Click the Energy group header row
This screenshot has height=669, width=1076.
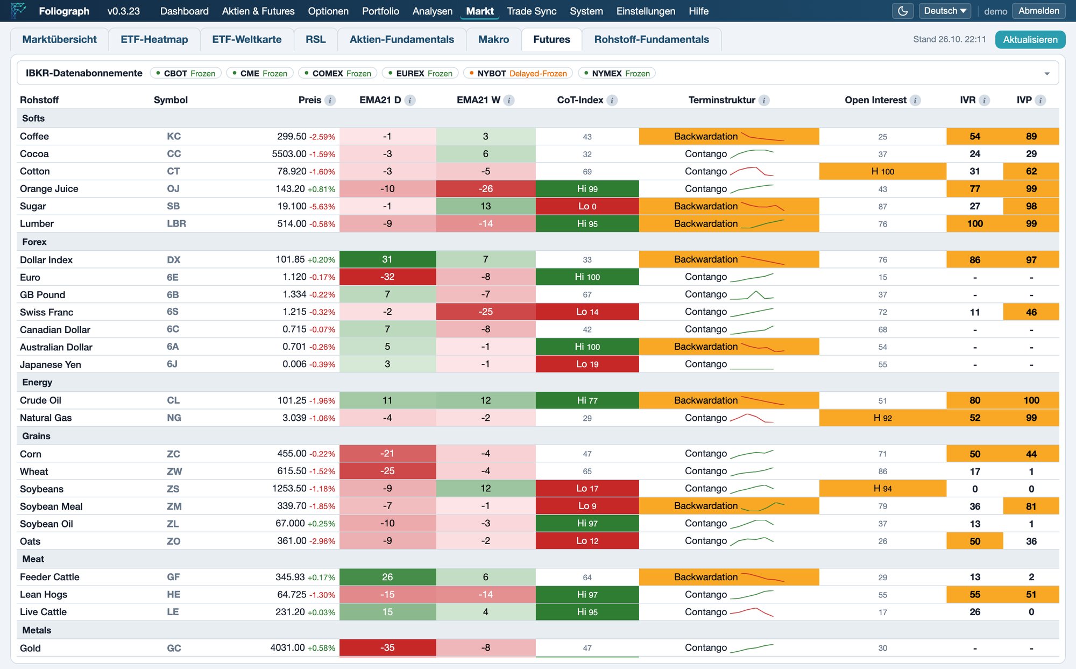537,382
